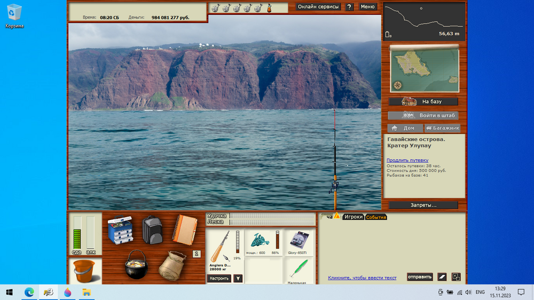Open the fish sack keepnet
Screen dimensions: 534x300
click(x=172, y=266)
